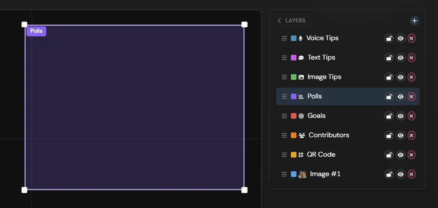438x208 pixels.
Task: Select the Voice Tips layer name
Action: coord(322,38)
